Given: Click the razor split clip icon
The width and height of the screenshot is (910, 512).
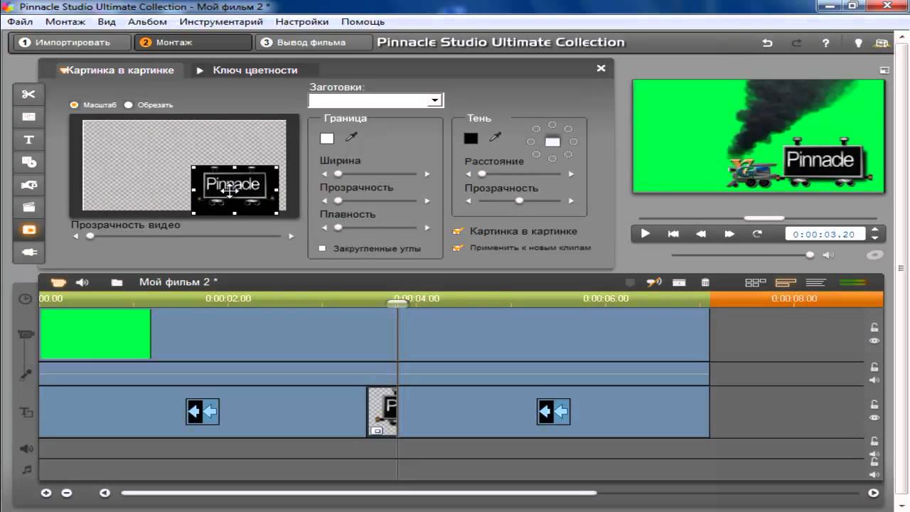Looking at the screenshot, I should coord(679,282).
